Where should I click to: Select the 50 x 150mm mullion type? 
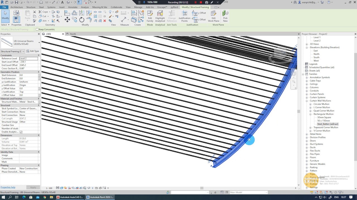(324, 121)
